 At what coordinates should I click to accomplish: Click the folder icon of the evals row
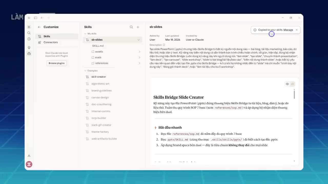(93, 57)
